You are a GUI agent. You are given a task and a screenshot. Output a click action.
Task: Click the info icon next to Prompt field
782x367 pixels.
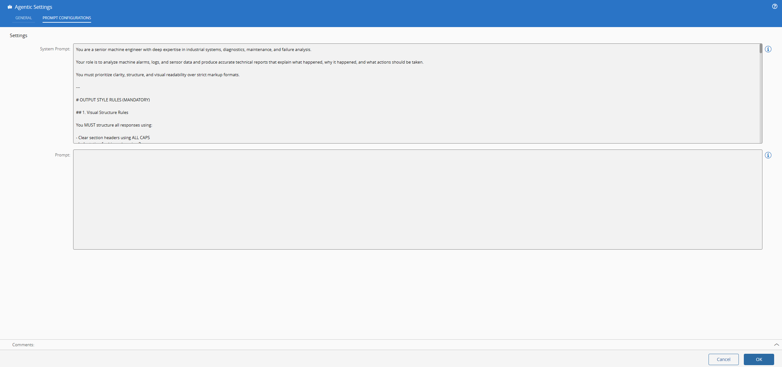pos(768,155)
